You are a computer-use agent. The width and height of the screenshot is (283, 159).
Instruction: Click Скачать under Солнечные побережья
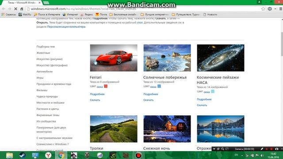[x=149, y=100]
